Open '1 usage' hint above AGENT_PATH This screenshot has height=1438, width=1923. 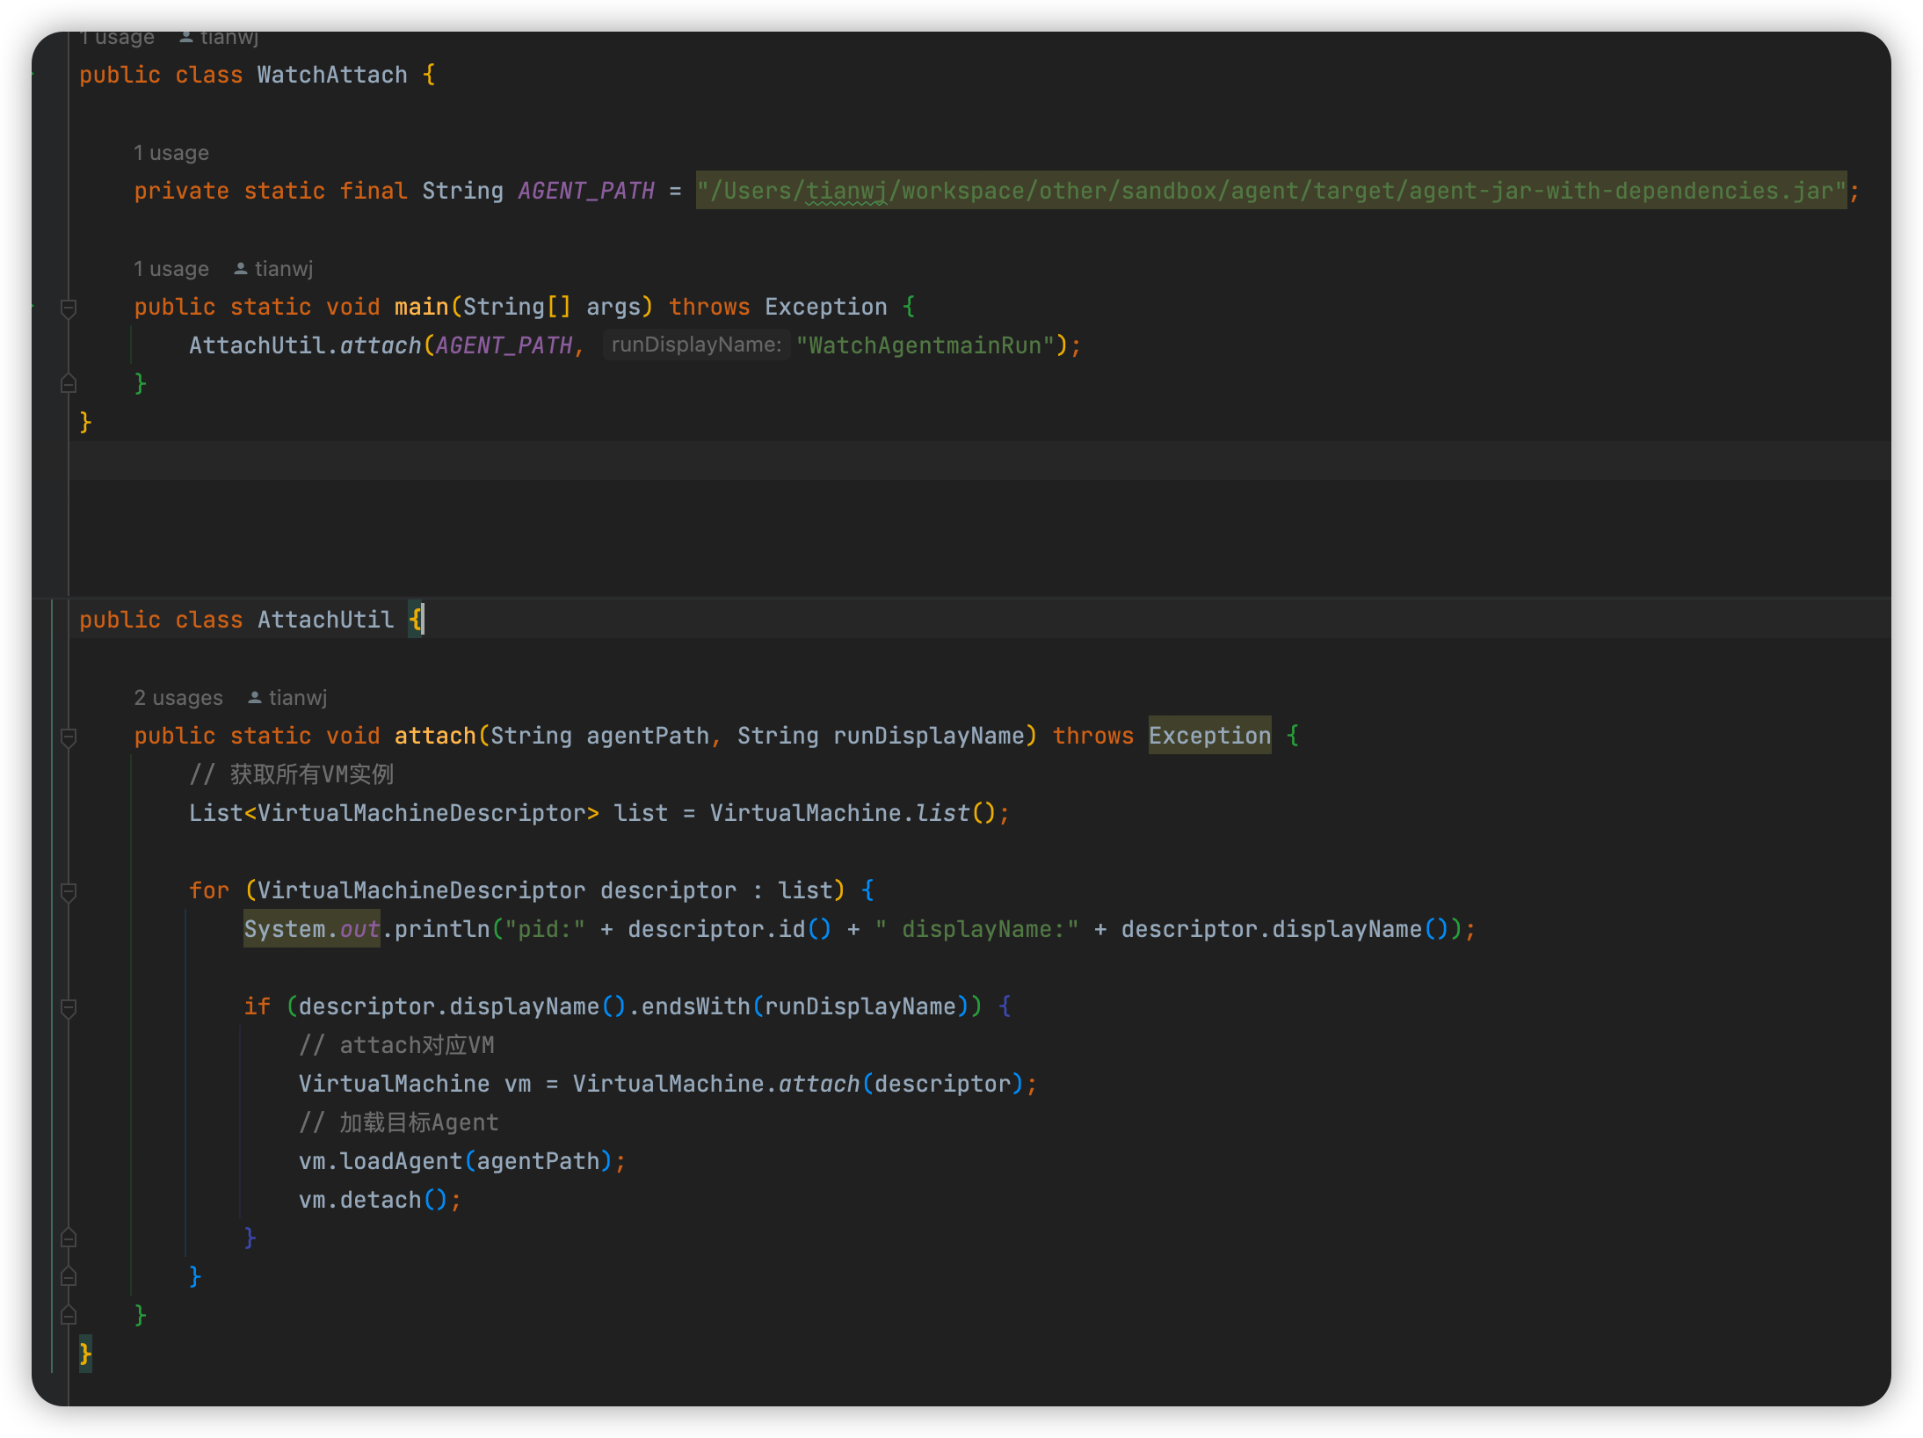(171, 153)
